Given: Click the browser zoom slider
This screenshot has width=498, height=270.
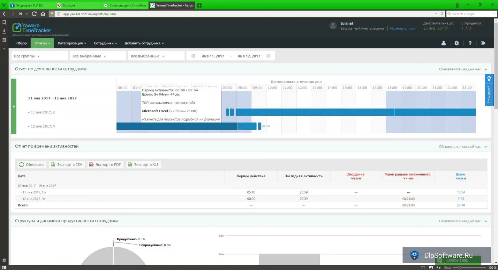Looking at the screenshot, I should [x=471, y=268].
